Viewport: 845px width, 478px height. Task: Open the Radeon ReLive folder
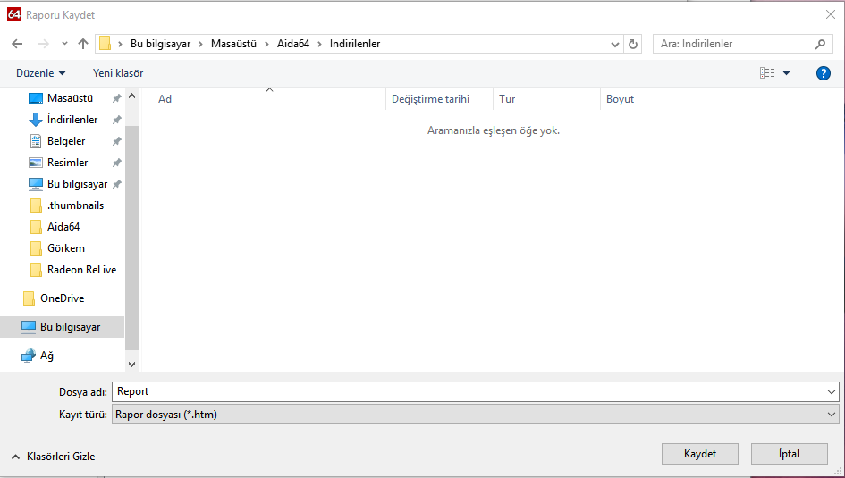(x=81, y=270)
